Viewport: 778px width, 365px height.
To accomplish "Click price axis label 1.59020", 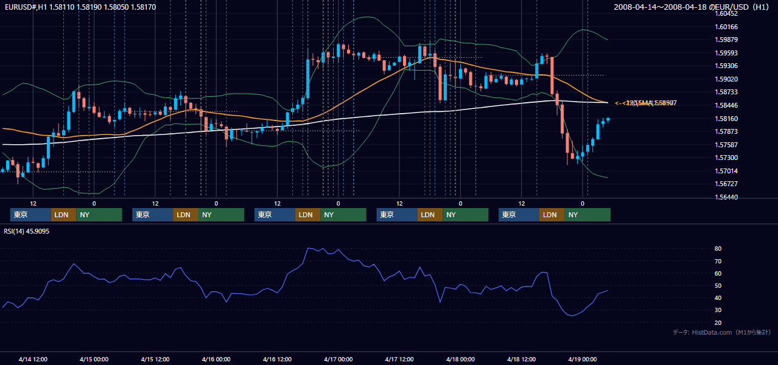I will tap(726, 79).
